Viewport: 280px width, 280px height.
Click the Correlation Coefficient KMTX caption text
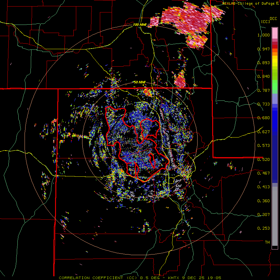tap(140, 278)
